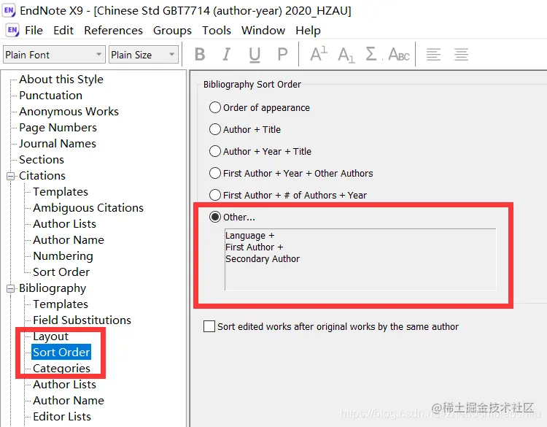Select Numbering under Citations
547x427 pixels.
point(63,256)
